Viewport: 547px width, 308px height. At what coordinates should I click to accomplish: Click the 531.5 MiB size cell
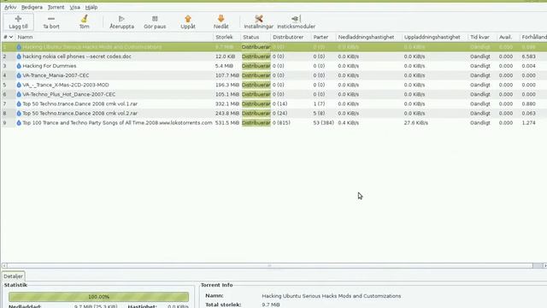[x=227, y=122]
